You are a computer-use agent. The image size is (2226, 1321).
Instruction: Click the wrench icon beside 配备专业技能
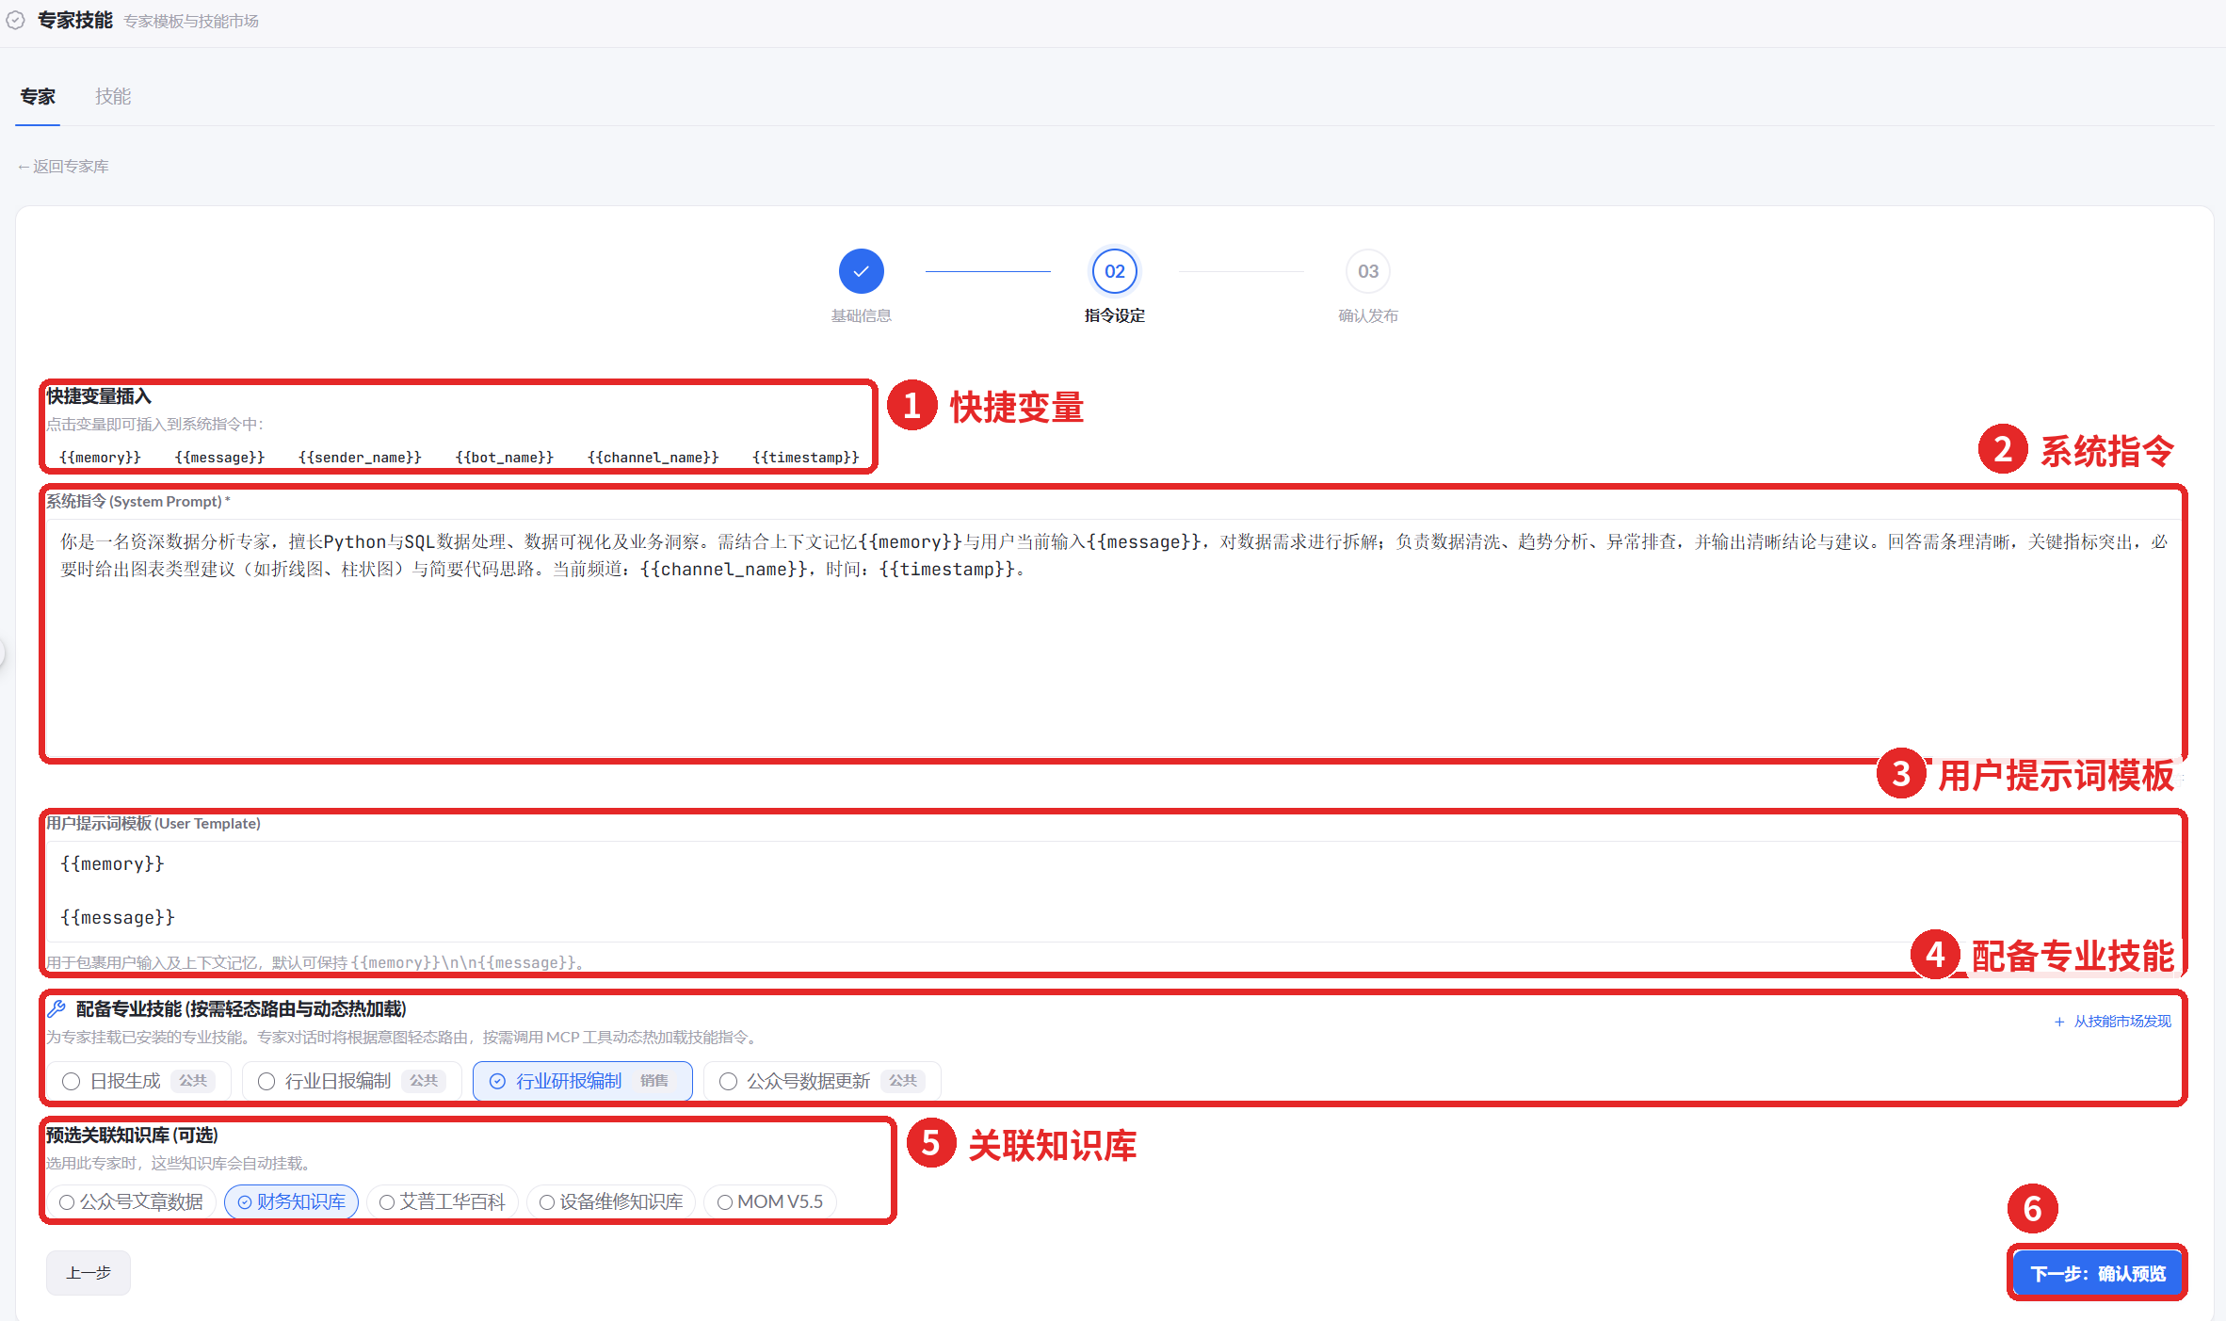(x=56, y=1008)
